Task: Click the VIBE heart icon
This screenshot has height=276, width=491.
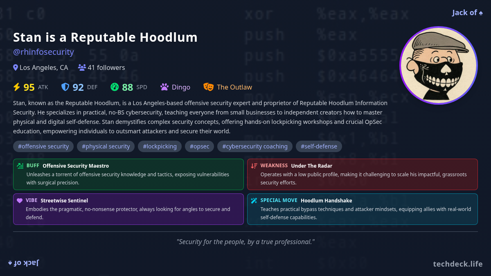Action: (20, 201)
